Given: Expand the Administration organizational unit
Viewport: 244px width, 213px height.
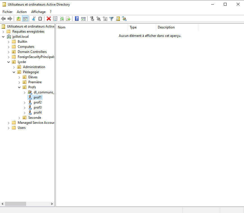Looking at the screenshot, I should (x=14, y=67).
